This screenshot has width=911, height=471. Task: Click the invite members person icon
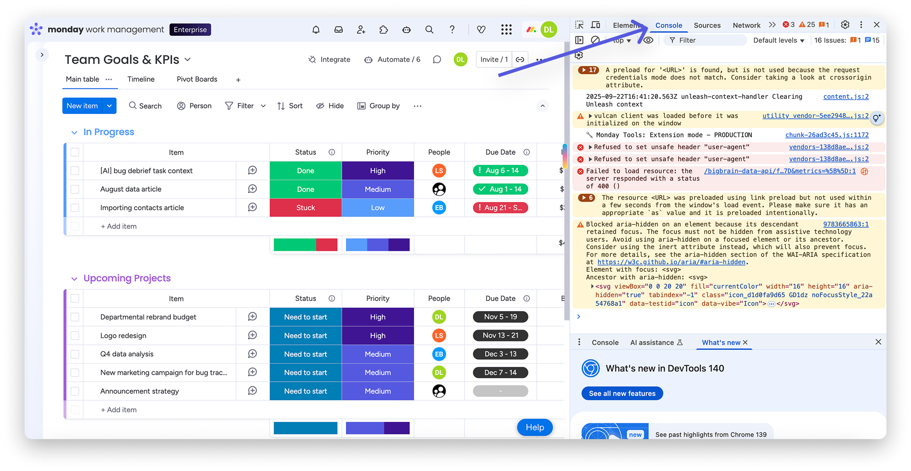(361, 30)
